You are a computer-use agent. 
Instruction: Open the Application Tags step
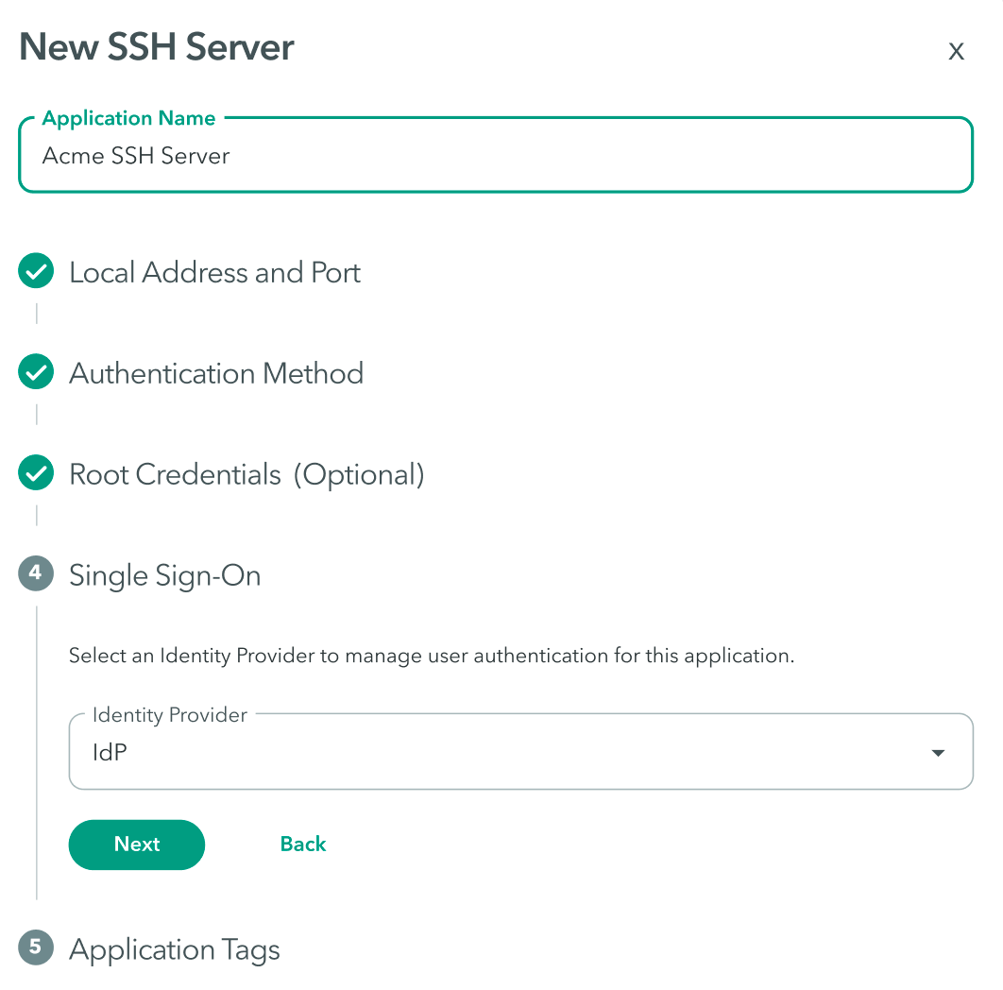click(175, 949)
